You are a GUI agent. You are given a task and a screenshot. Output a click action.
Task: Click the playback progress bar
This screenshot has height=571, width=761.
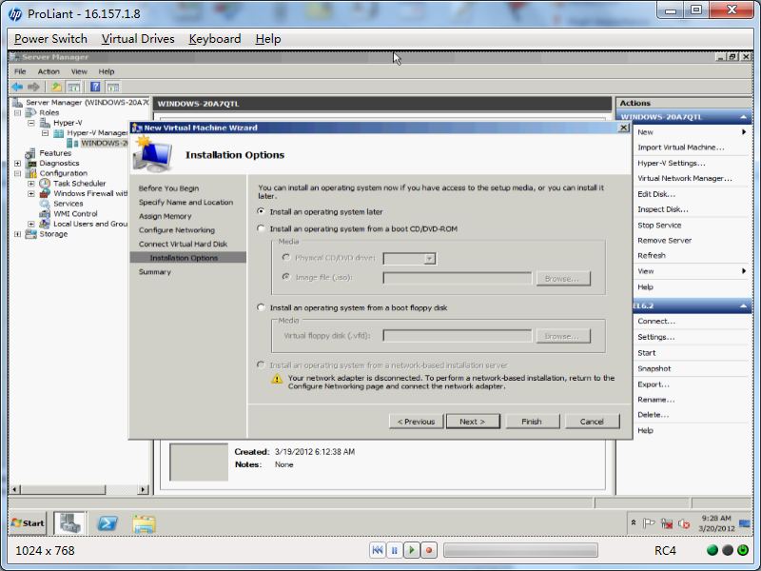click(520, 550)
